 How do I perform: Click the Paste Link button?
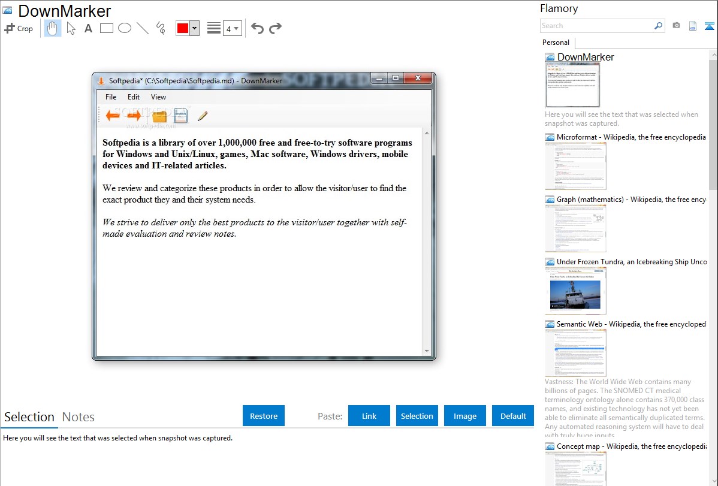pyautogui.click(x=369, y=416)
